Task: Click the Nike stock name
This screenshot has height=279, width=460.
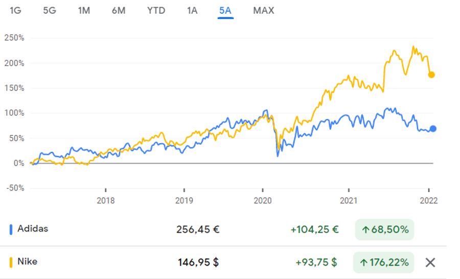Action: (27, 262)
